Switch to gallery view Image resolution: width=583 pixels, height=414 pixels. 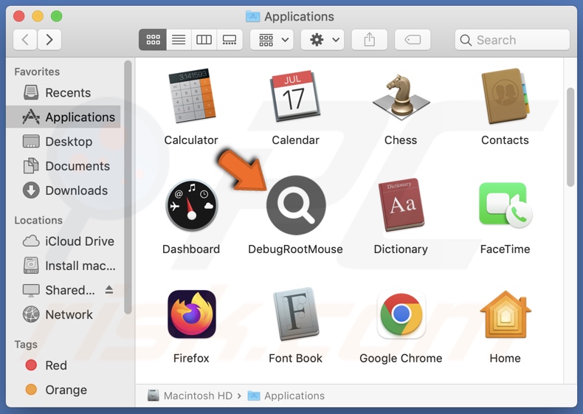point(230,39)
